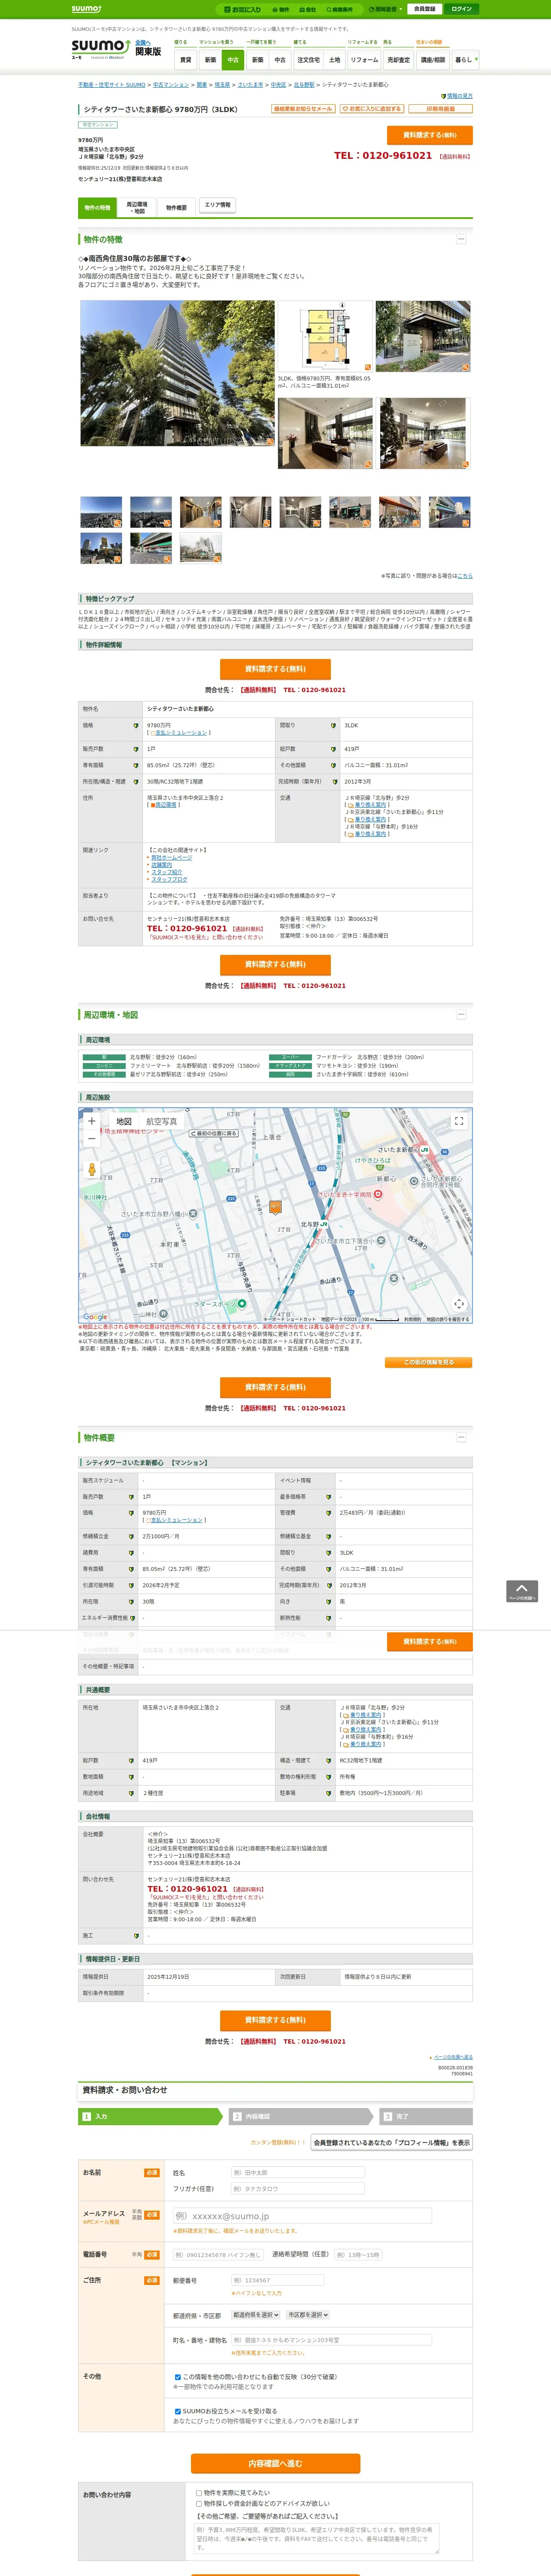Click the email address input field
Viewport: 551px width, 2576px height.
301,2216
